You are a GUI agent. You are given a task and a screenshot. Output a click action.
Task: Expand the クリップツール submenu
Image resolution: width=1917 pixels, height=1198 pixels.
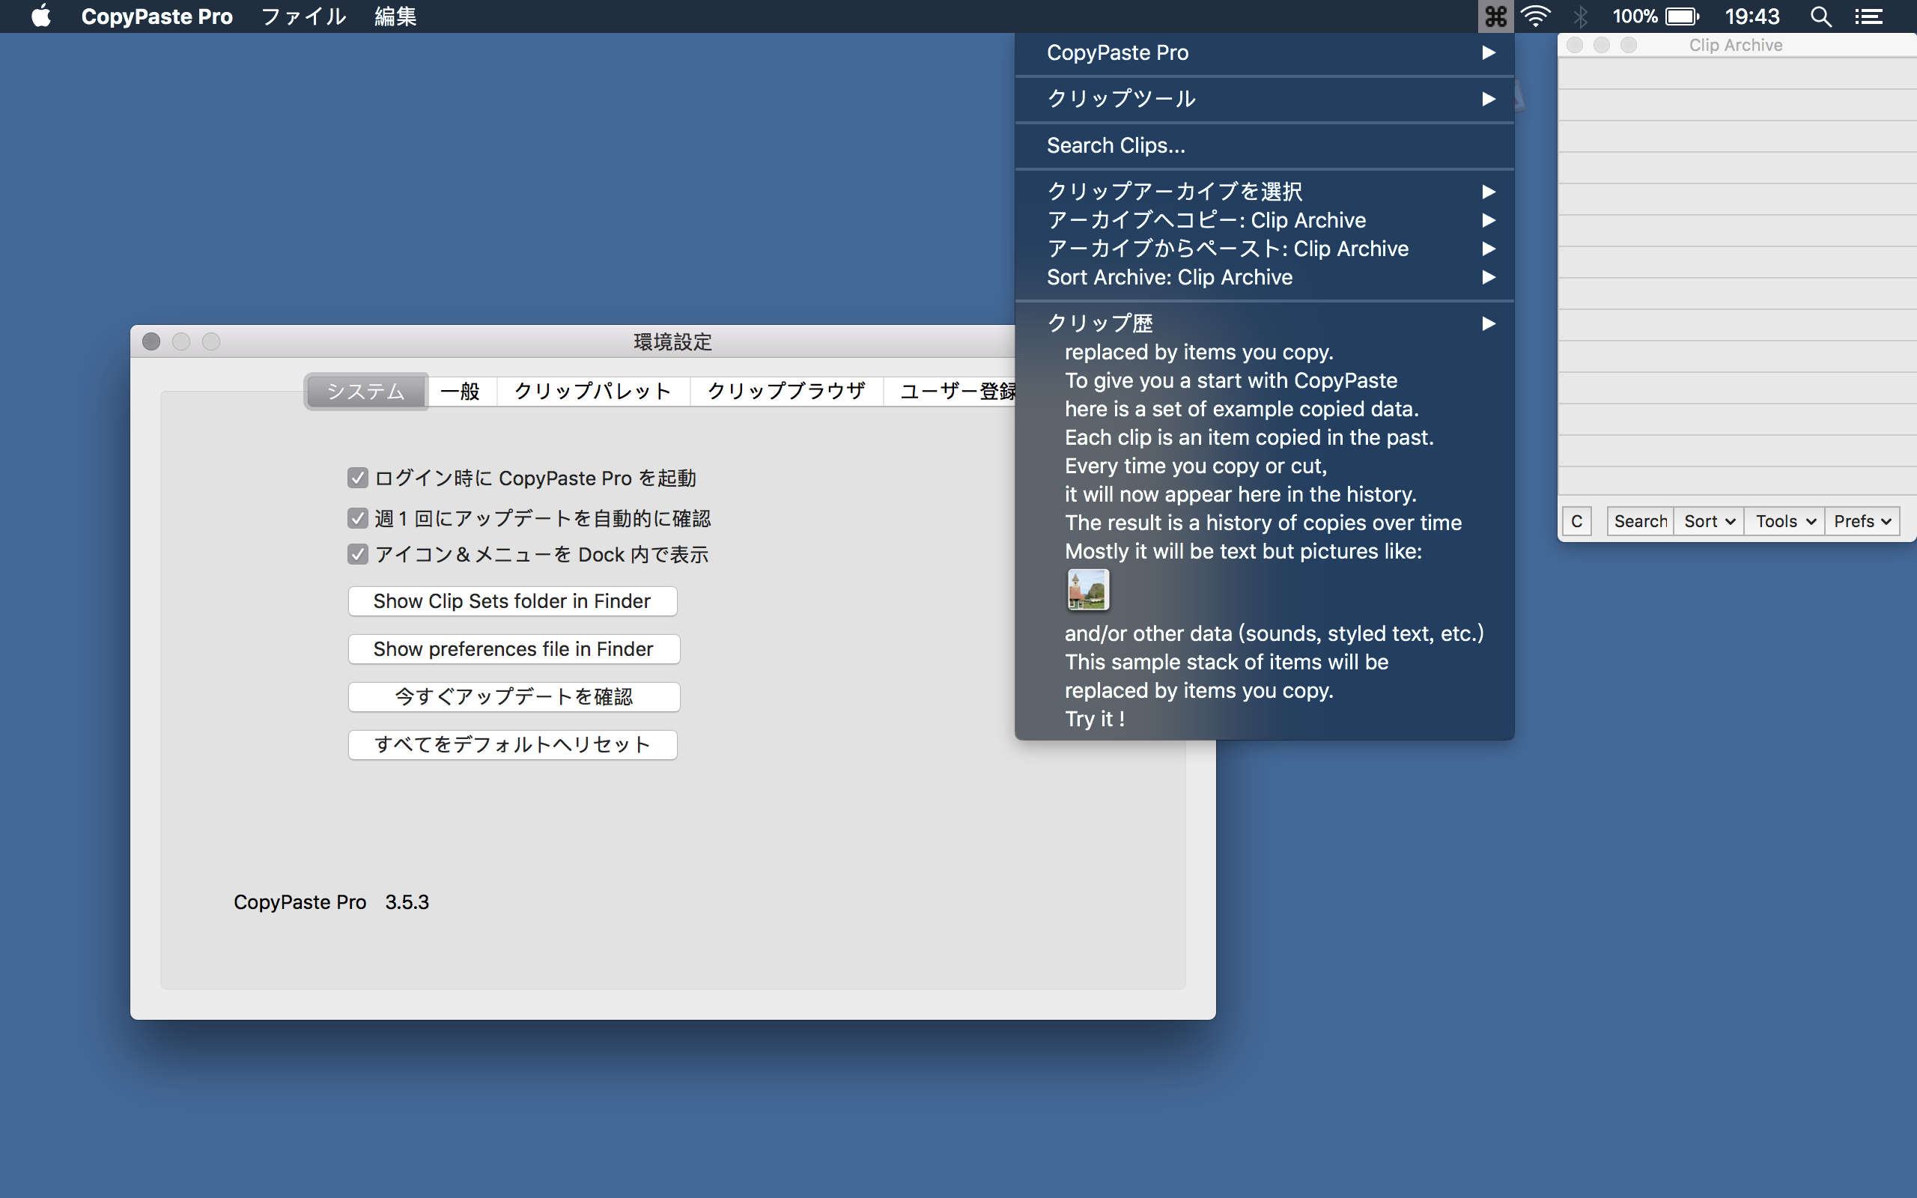[1264, 99]
